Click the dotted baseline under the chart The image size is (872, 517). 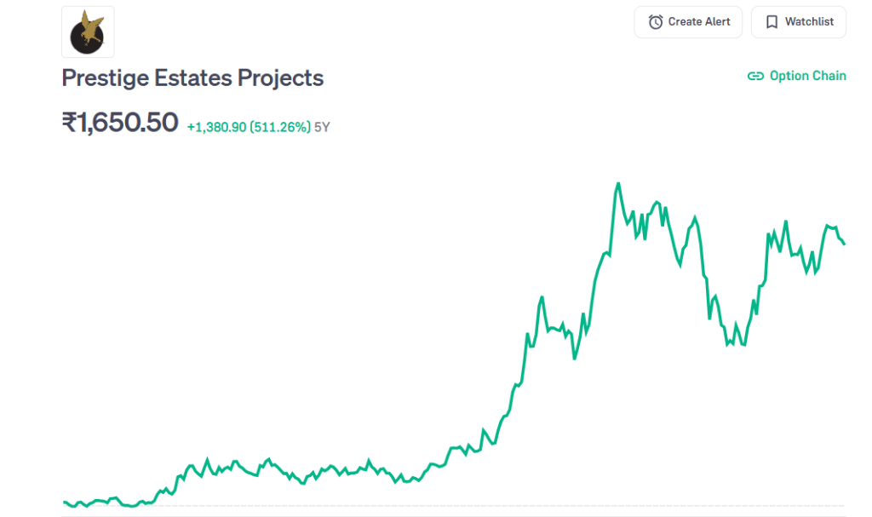click(453, 506)
